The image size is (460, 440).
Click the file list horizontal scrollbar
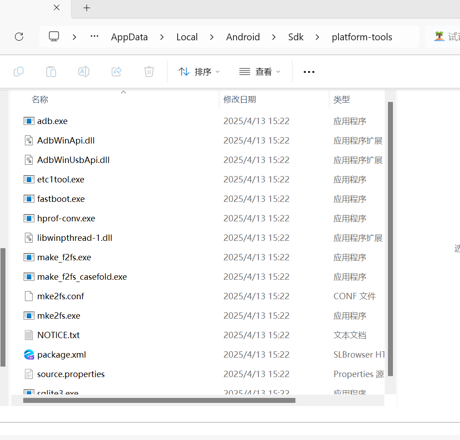pyautogui.click(x=159, y=401)
